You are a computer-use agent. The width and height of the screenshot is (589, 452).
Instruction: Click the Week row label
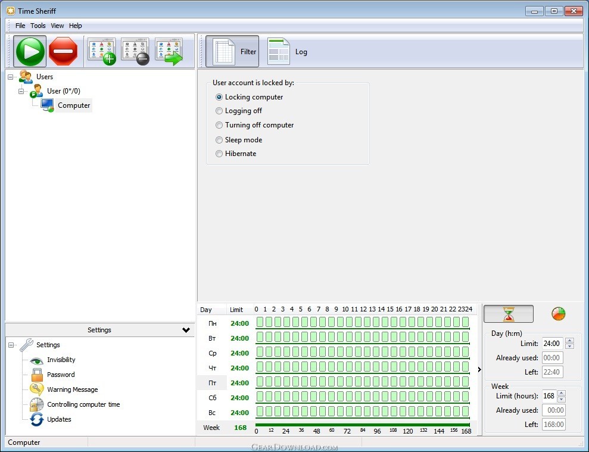click(211, 428)
